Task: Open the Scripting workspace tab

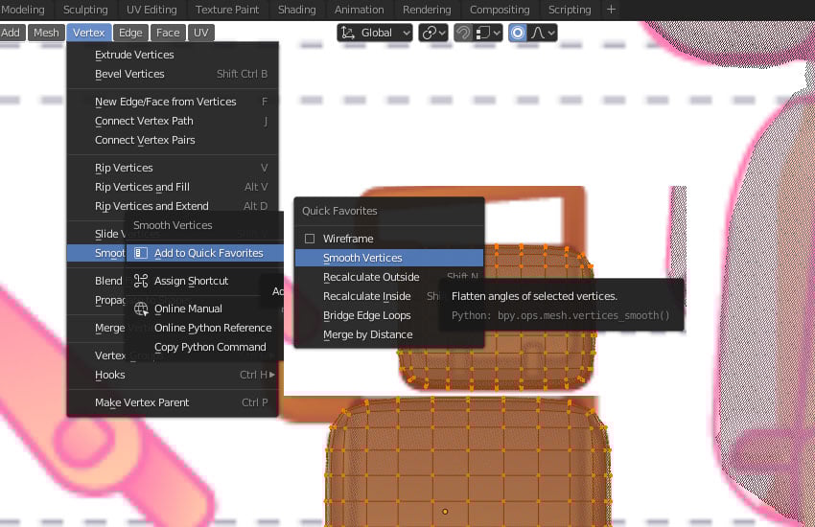Action: pyautogui.click(x=570, y=10)
